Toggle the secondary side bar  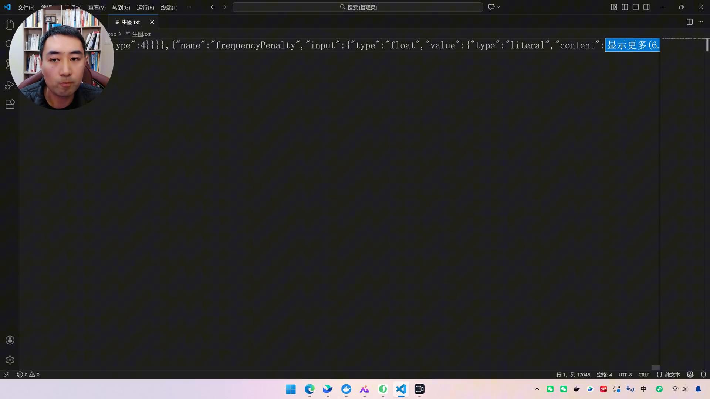pyautogui.click(x=646, y=7)
